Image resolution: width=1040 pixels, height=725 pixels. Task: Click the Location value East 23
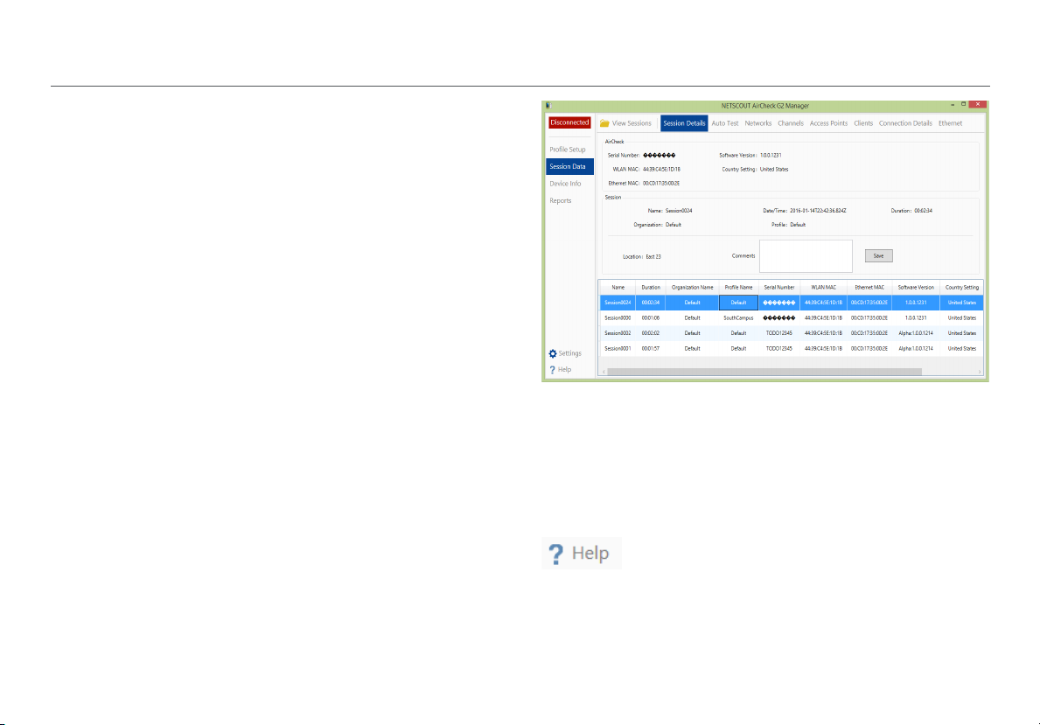tap(653, 257)
